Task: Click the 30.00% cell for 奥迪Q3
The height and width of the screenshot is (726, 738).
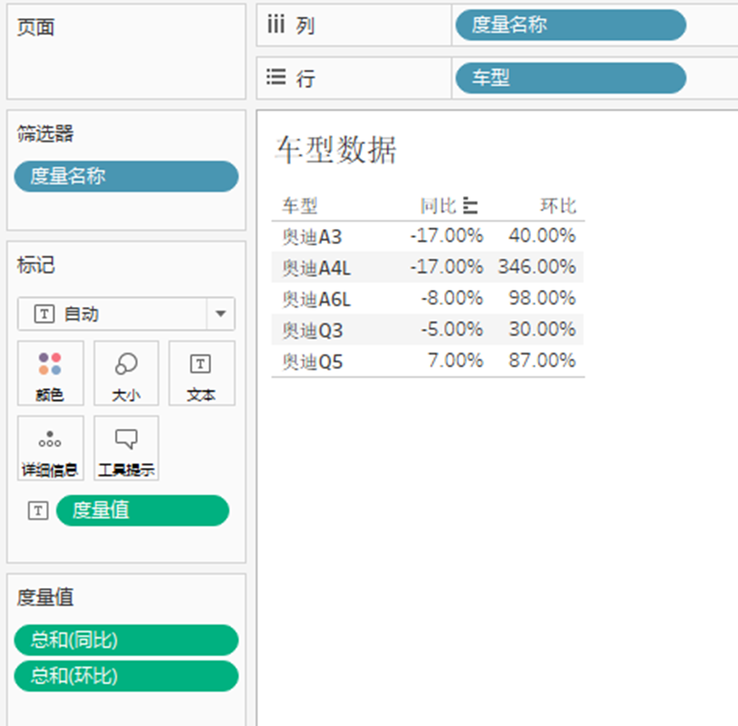Action: tap(542, 329)
